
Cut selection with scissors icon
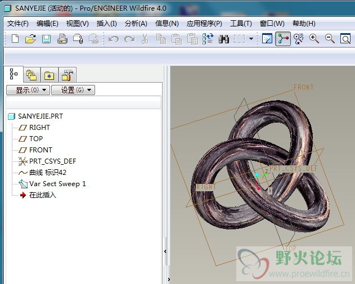tap(145, 39)
